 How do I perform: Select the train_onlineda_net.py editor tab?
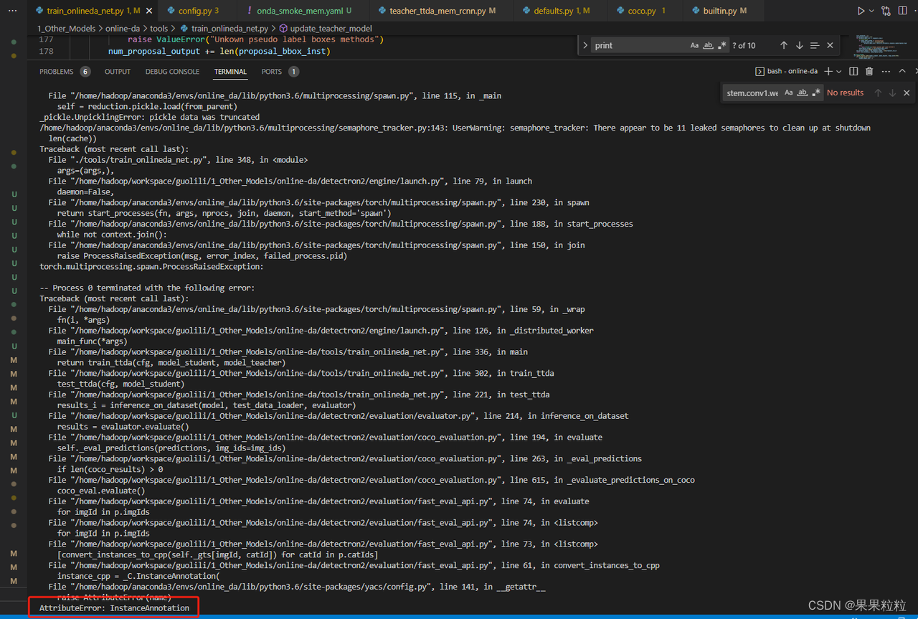[94, 11]
